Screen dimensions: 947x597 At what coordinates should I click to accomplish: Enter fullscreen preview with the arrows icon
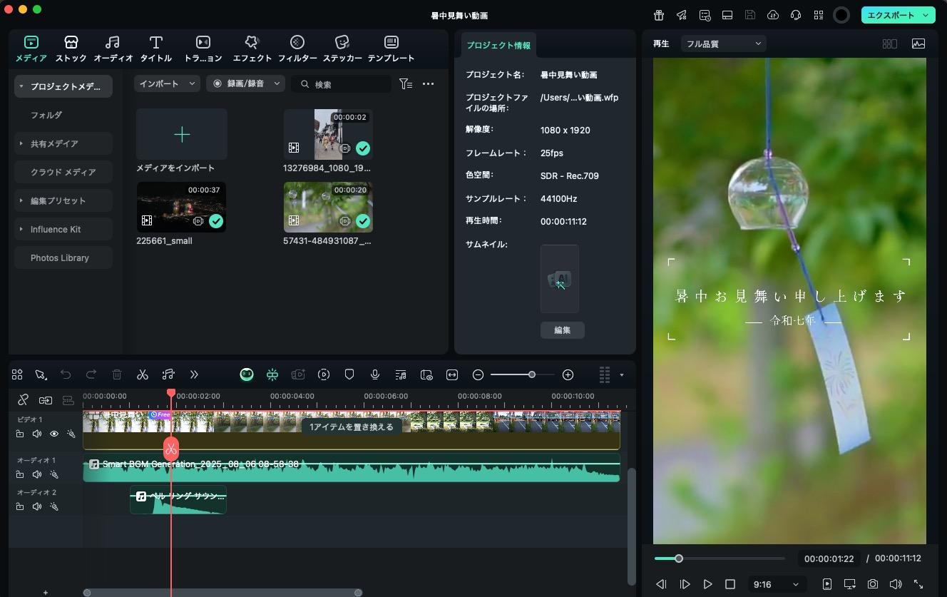tap(918, 584)
